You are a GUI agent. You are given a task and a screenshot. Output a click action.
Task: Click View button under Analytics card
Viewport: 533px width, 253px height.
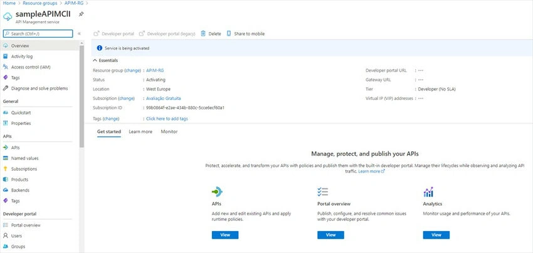coord(436,235)
